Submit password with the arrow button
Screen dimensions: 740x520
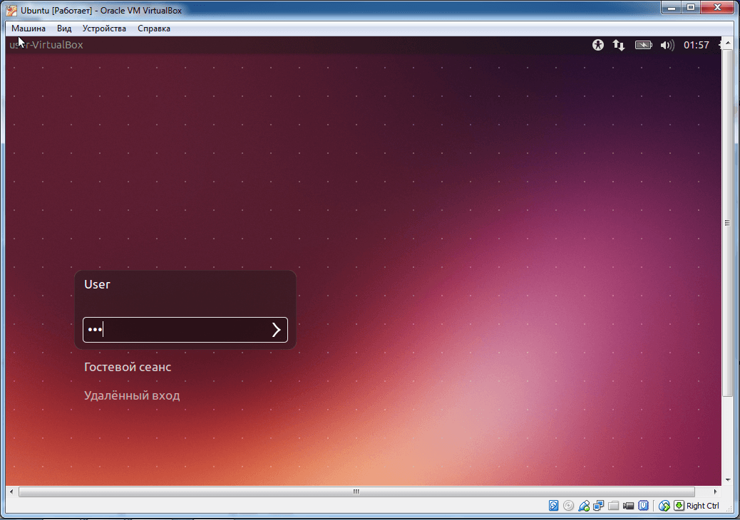point(276,330)
